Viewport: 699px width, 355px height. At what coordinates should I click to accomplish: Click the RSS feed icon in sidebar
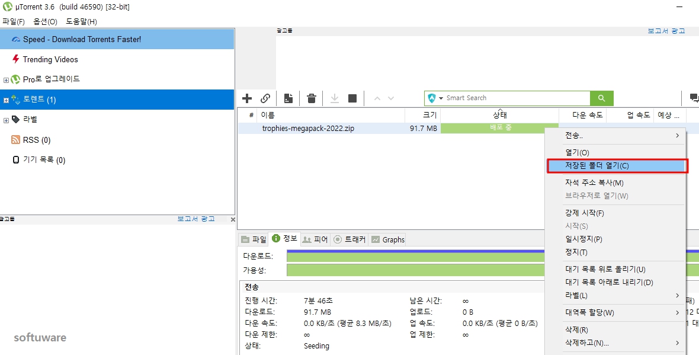(x=15, y=140)
